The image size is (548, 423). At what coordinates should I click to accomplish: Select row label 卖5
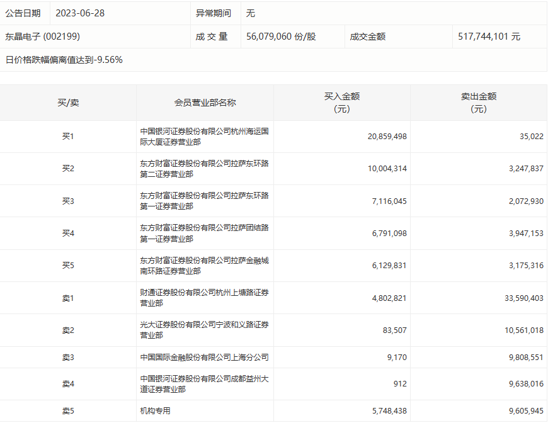tap(68, 411)
